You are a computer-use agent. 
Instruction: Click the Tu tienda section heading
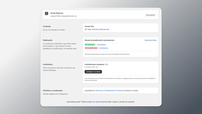coord(47,26)
